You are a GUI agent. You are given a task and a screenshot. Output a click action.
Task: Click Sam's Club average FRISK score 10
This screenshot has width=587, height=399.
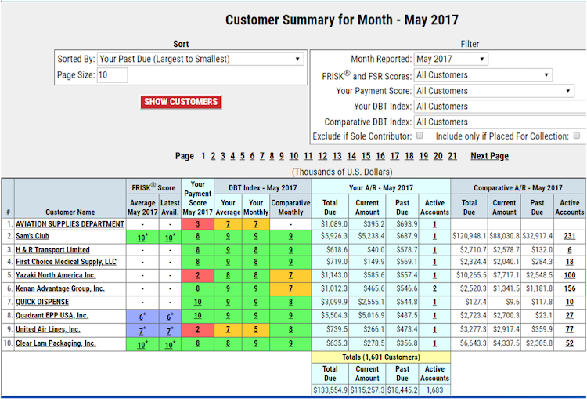click(142, 238)
